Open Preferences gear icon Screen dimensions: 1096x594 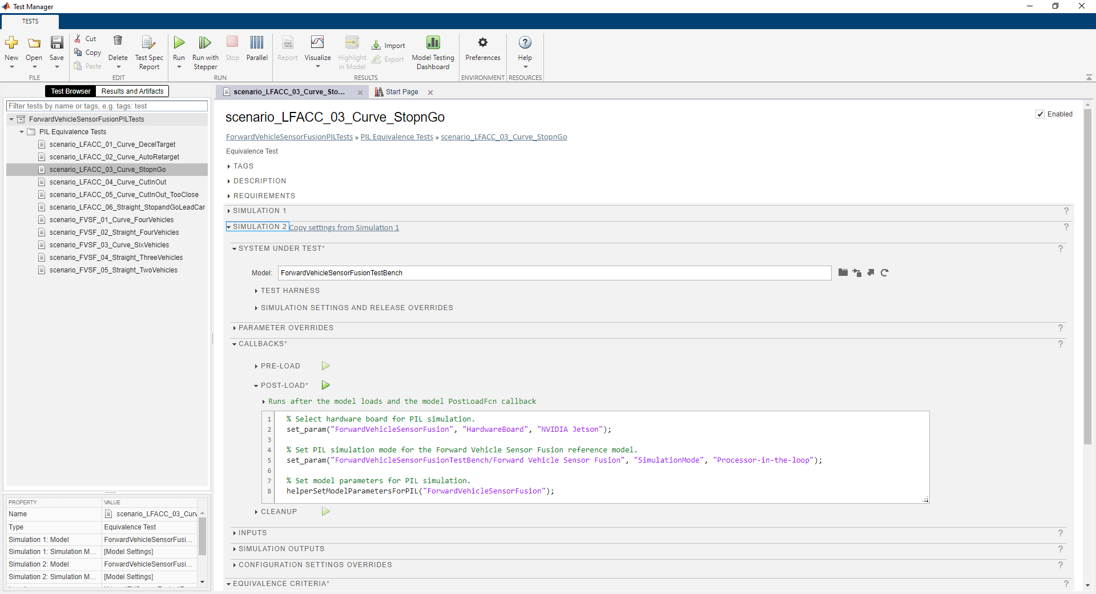(482, 43)
